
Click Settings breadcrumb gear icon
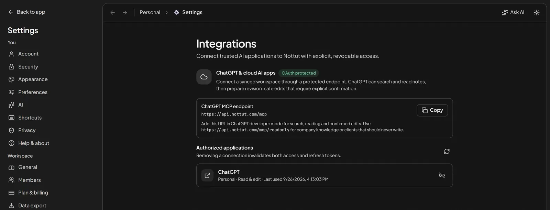point(177,12)
